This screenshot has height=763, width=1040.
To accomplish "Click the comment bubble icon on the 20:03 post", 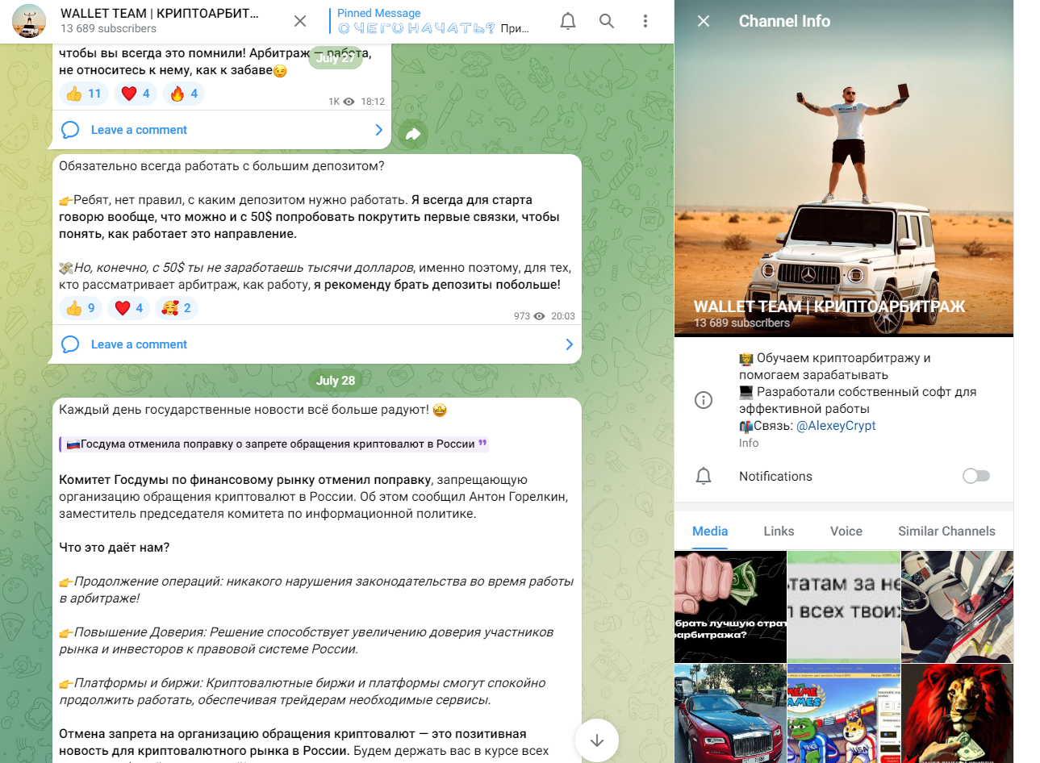I will pyautogui.click(x=70, y=344).
